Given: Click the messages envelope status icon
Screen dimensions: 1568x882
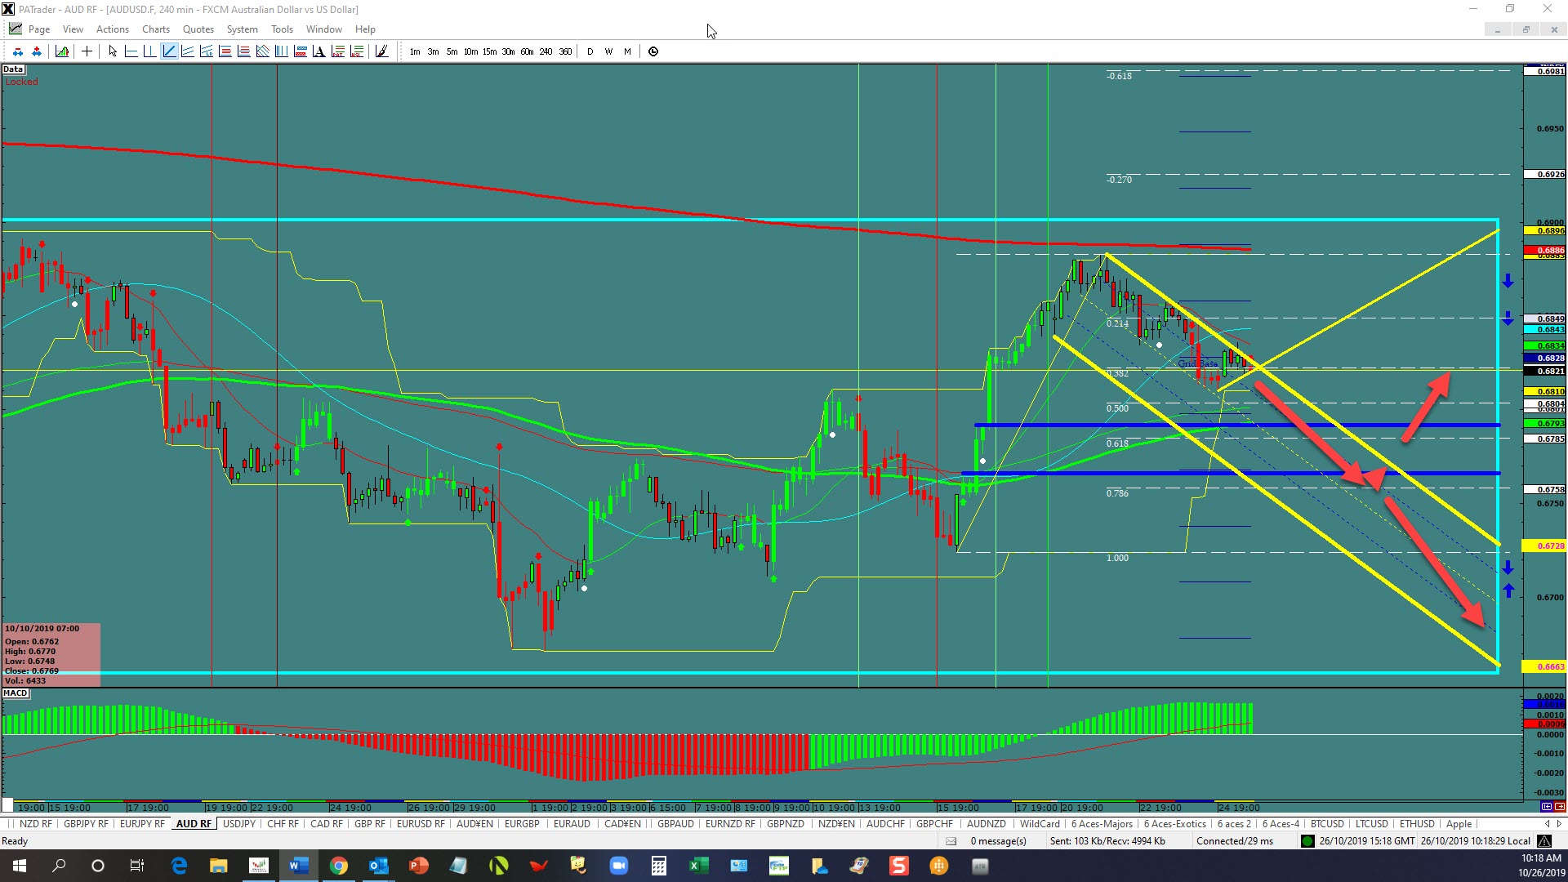Looking at the screenshot, I should [x=951, y=841].
